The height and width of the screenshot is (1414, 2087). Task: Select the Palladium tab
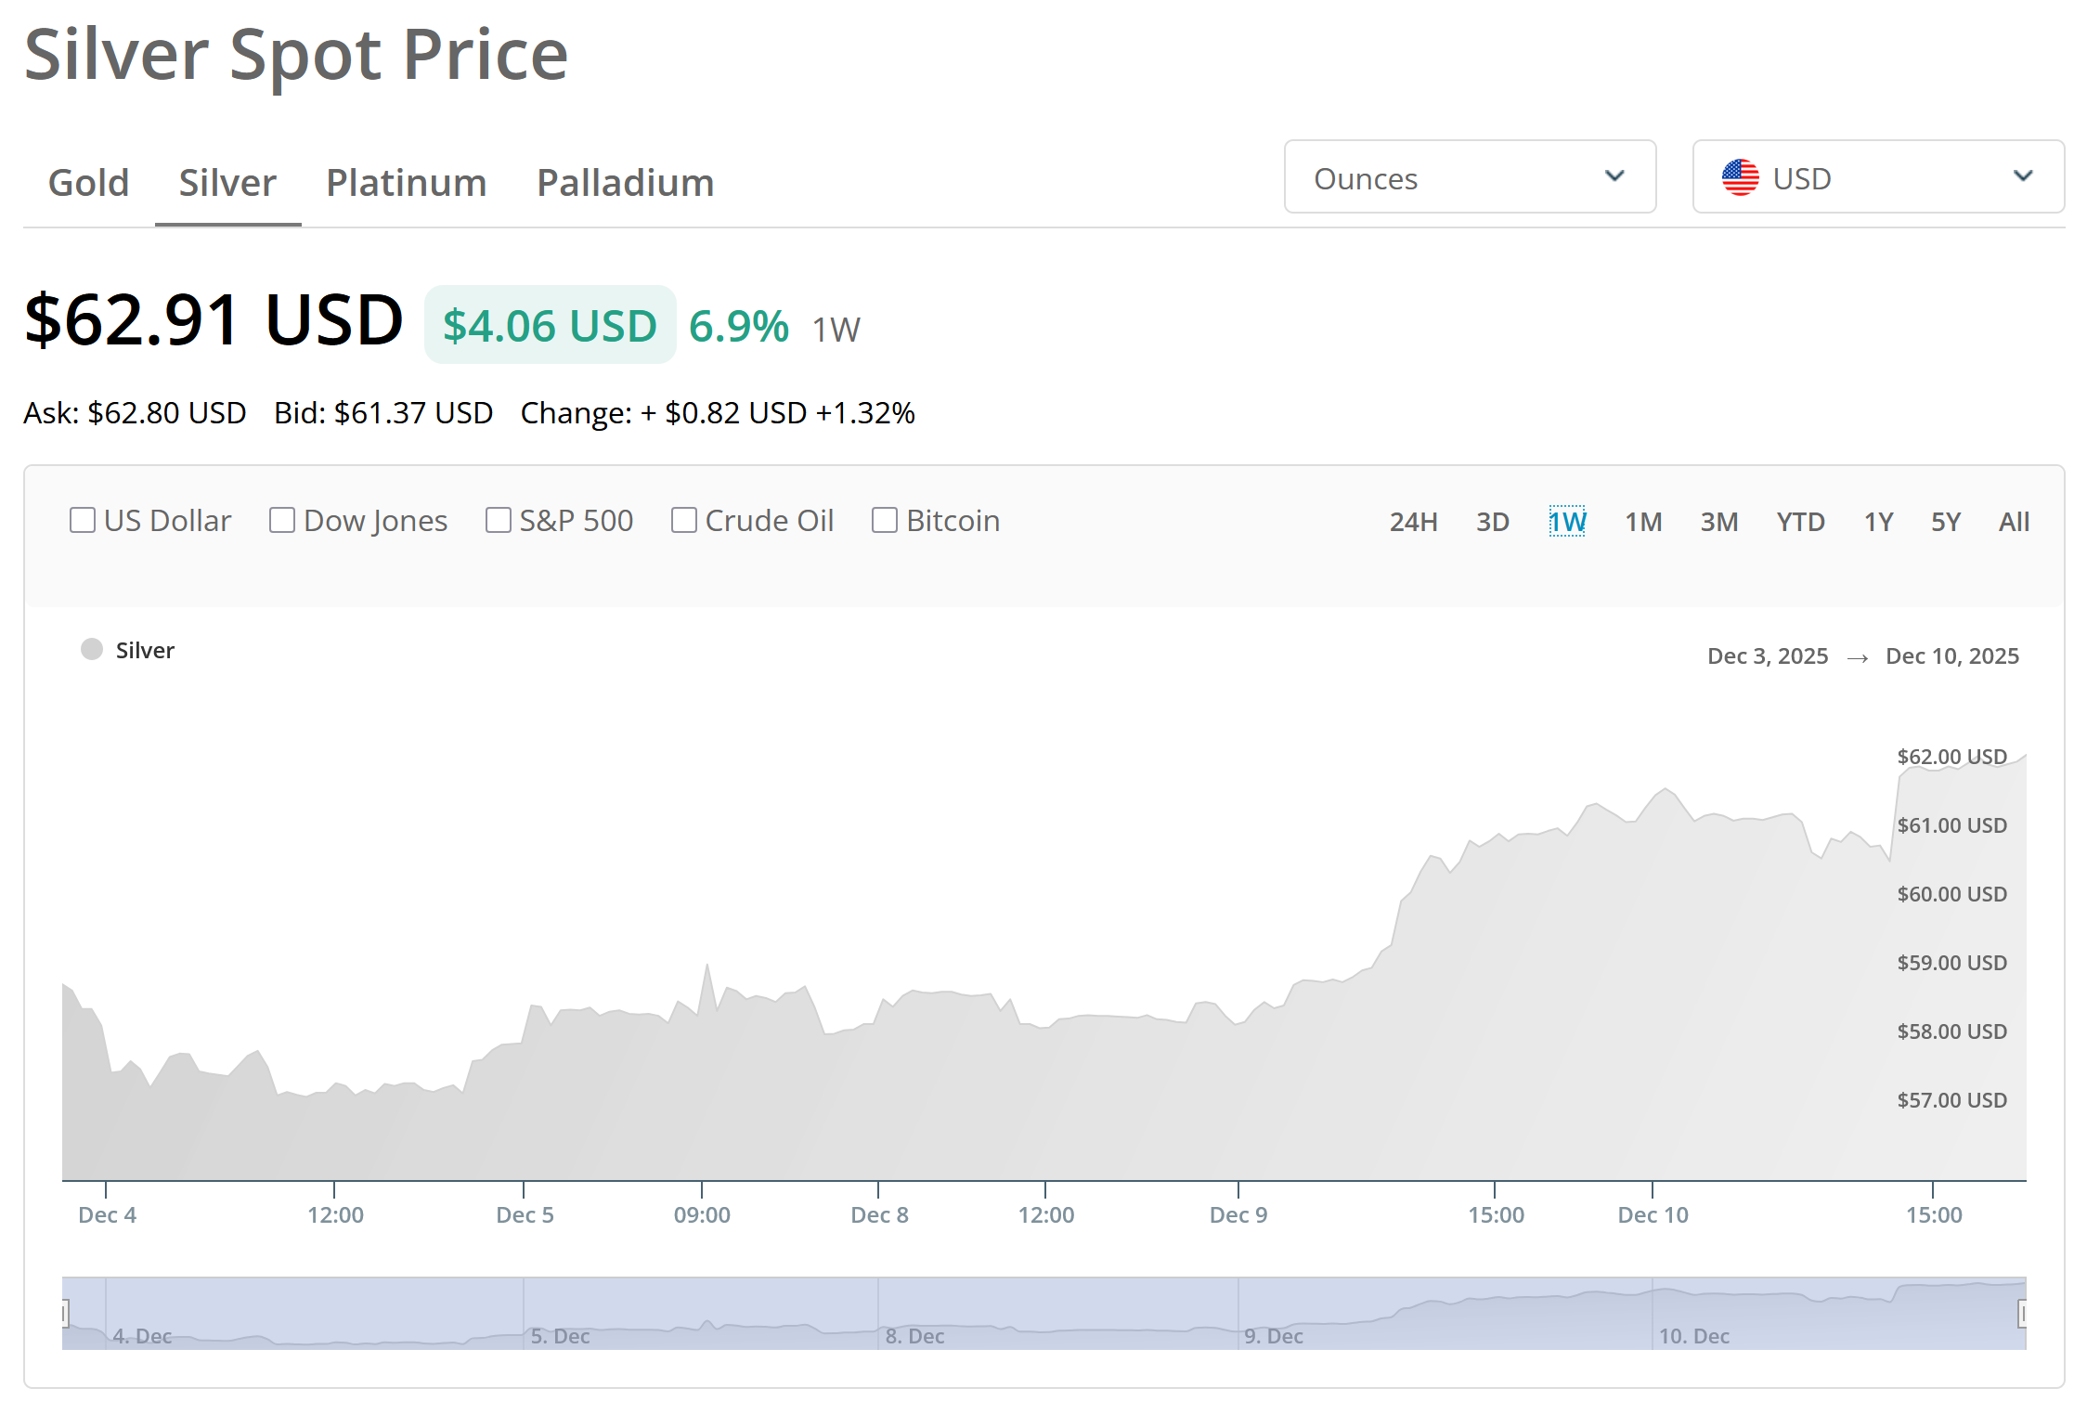pos(625,183)
